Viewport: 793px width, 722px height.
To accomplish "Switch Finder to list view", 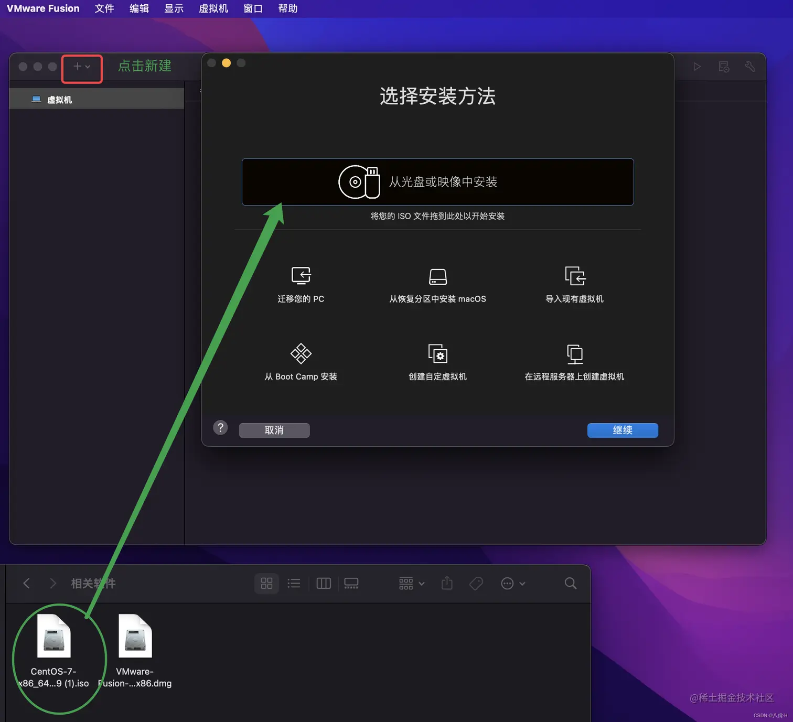I will click(x=294, y=583).
